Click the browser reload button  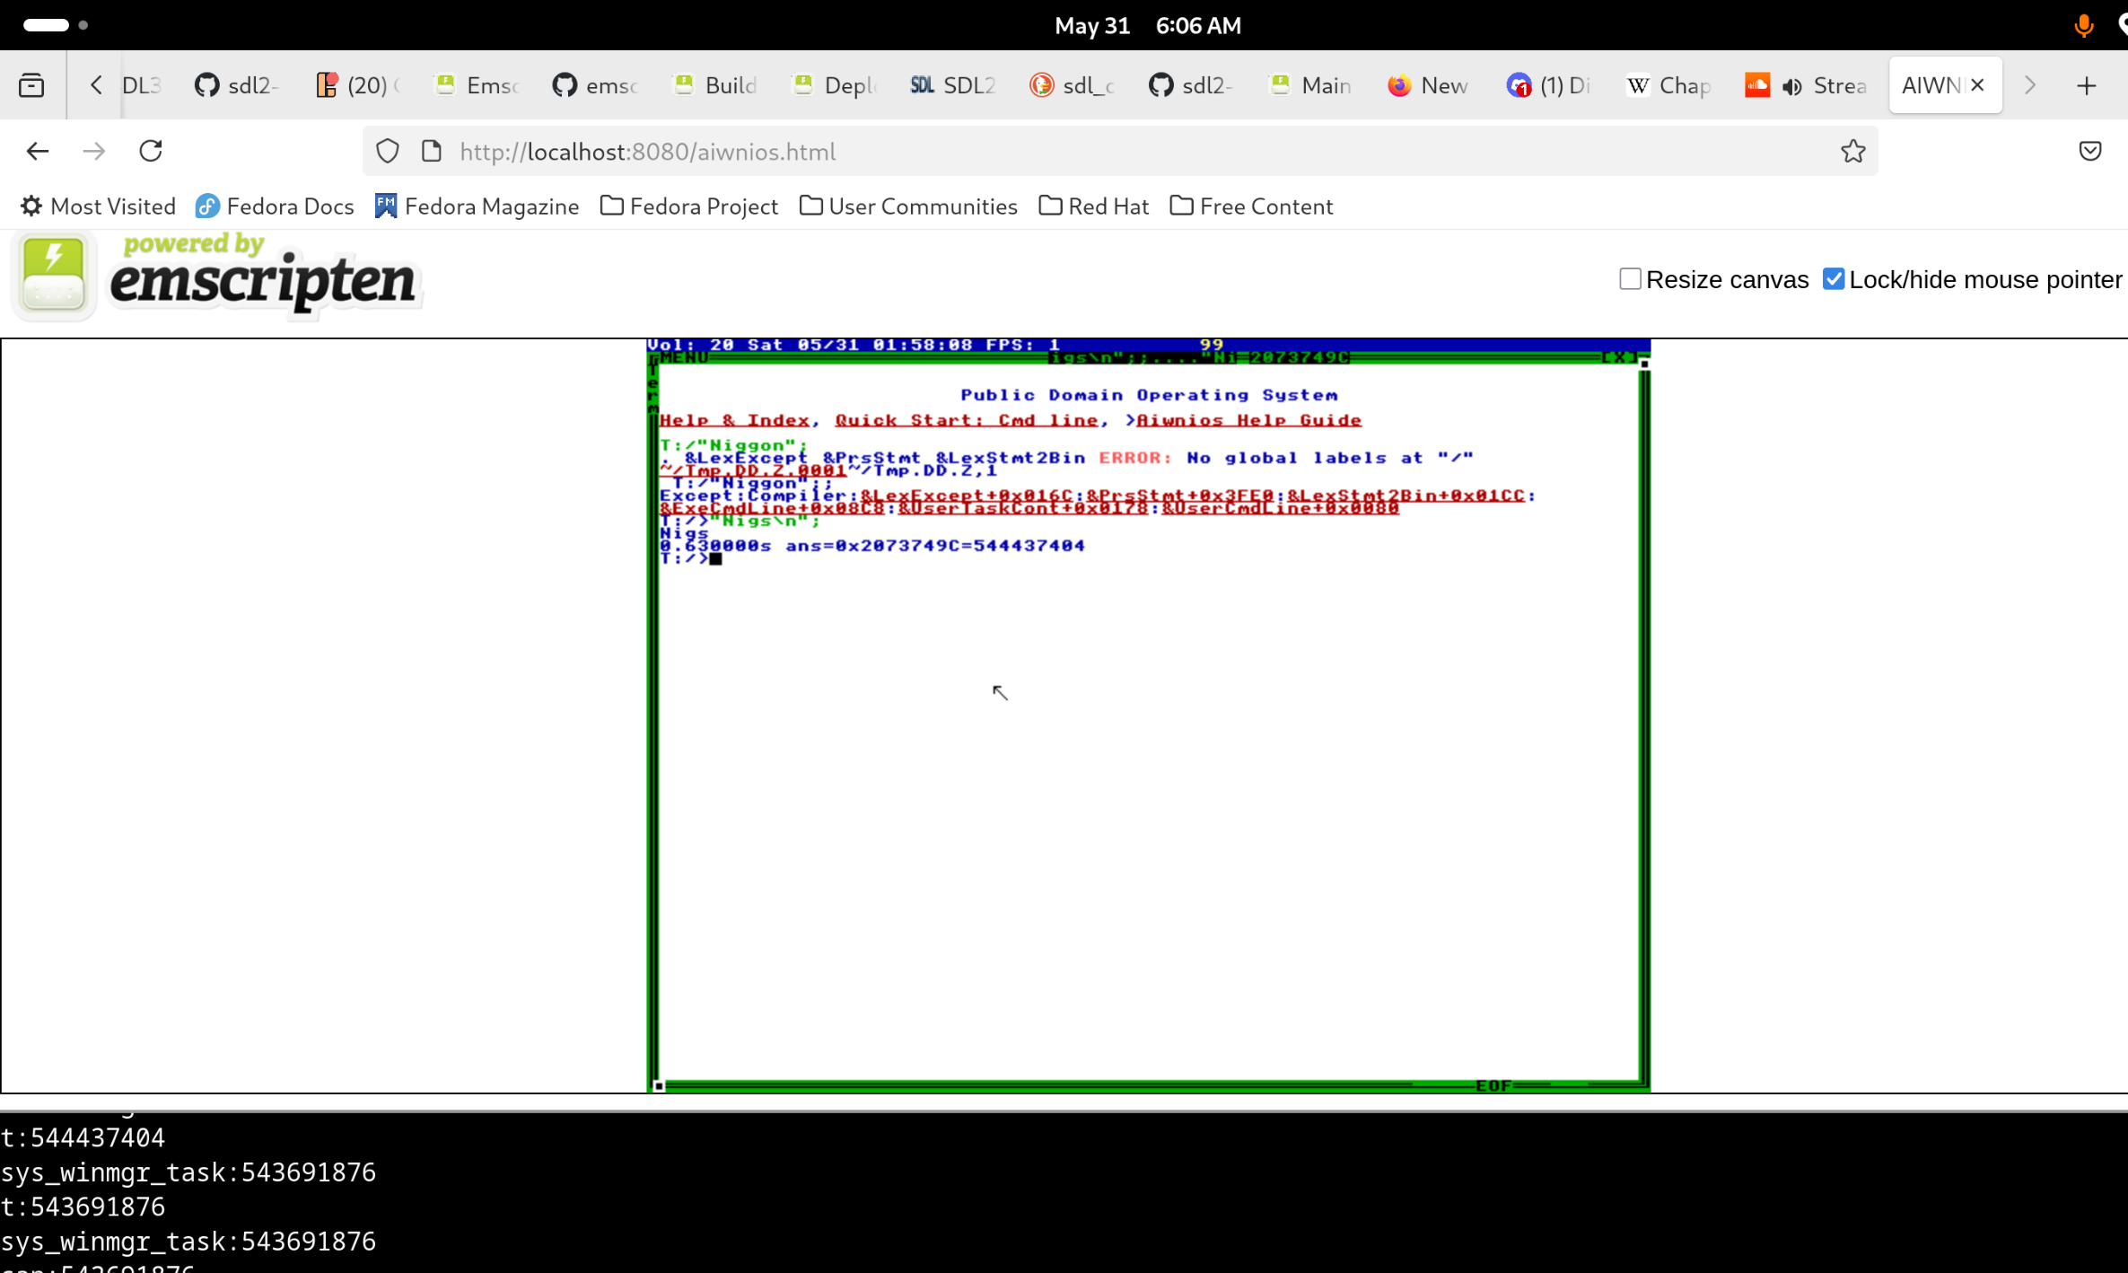click(151, 151)
